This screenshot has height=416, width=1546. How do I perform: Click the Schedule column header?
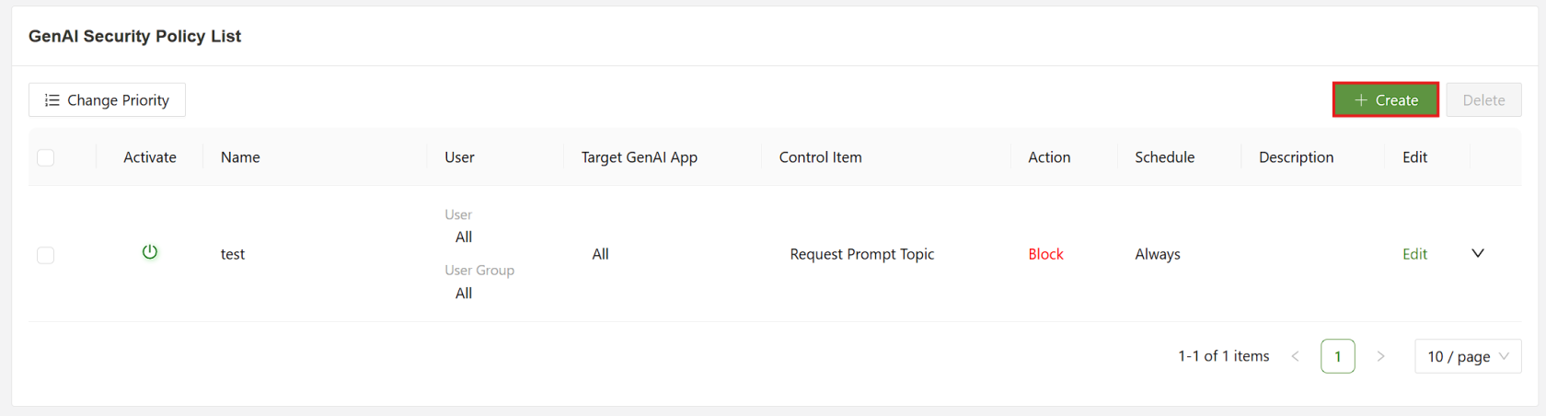coord(1164,157)
